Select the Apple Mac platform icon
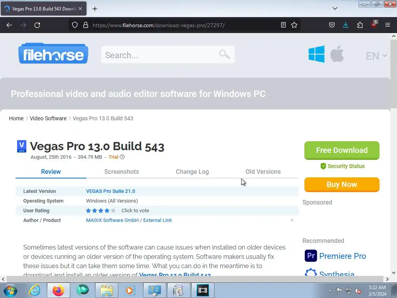This screenshot has height=298, width=397. click(337, 54)
